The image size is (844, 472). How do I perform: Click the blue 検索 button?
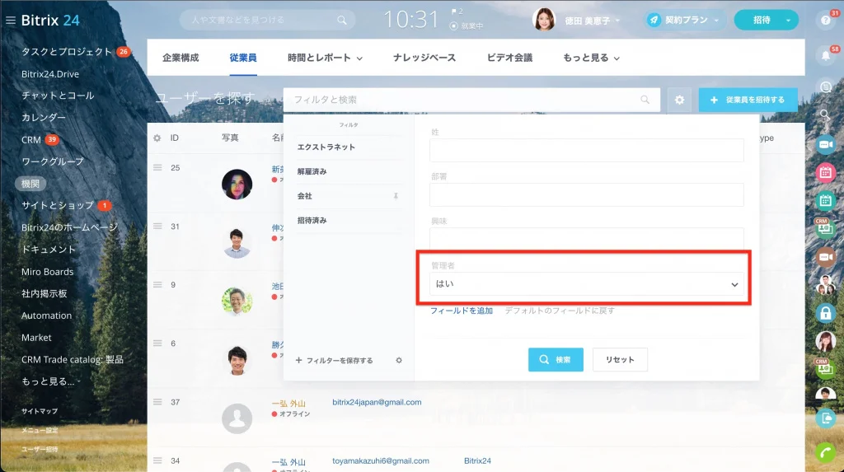[556, 359]
